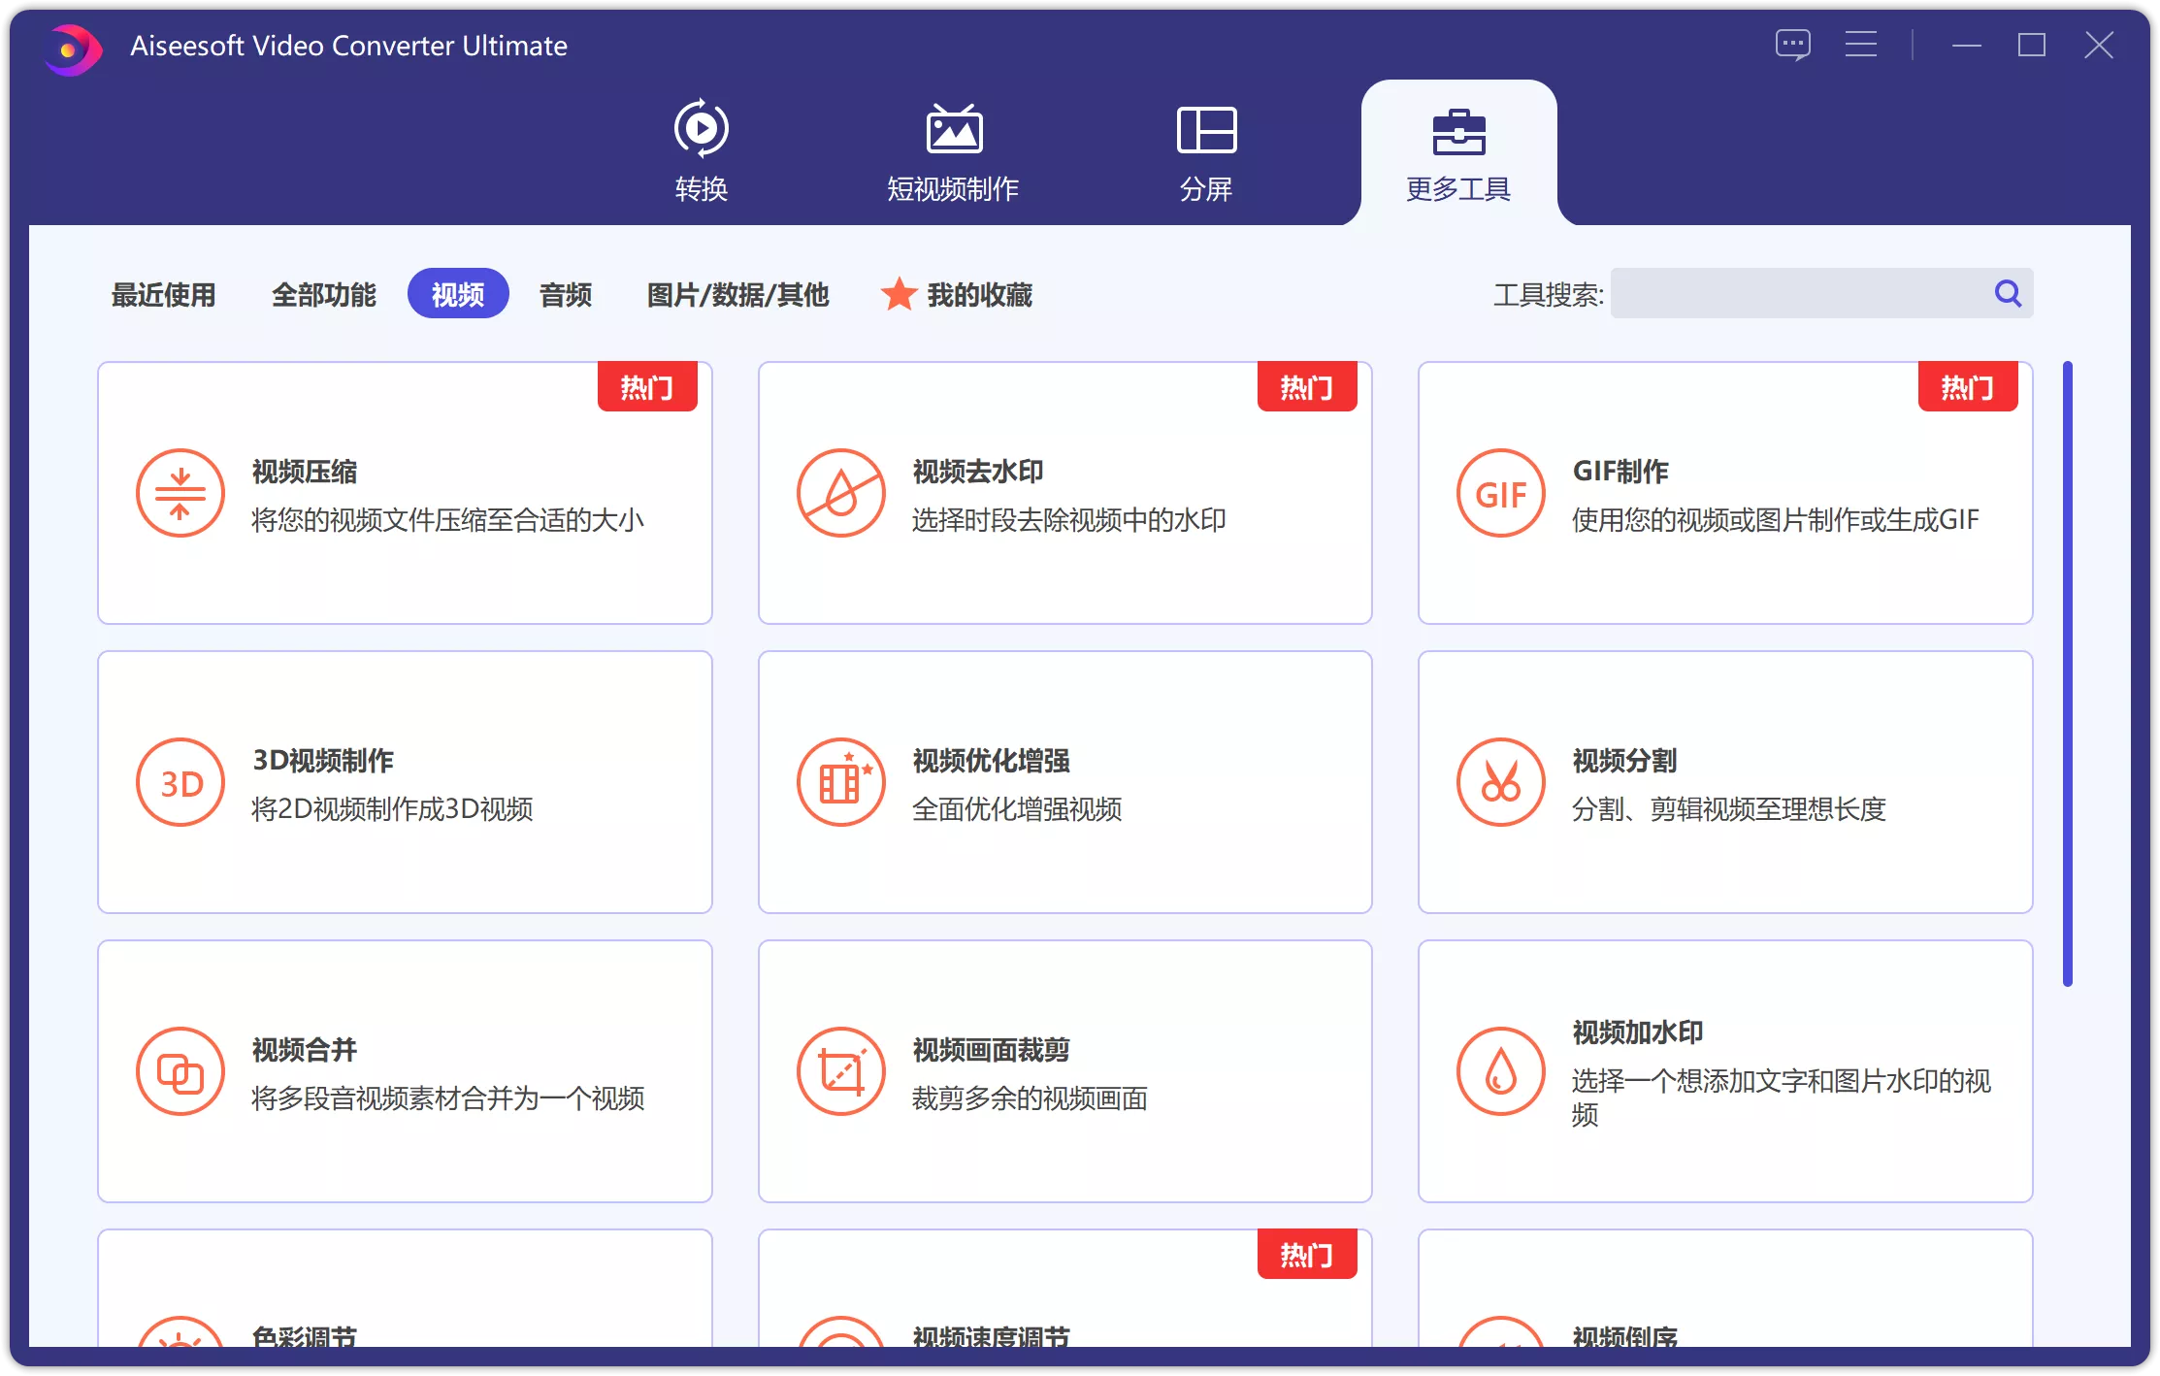Image resolution: width=2160 pixels, height=1376 pixels.
Task: Click the 视频去水印 droplet-slash icon
Action: pyautogui.click(x=840, y=493)
